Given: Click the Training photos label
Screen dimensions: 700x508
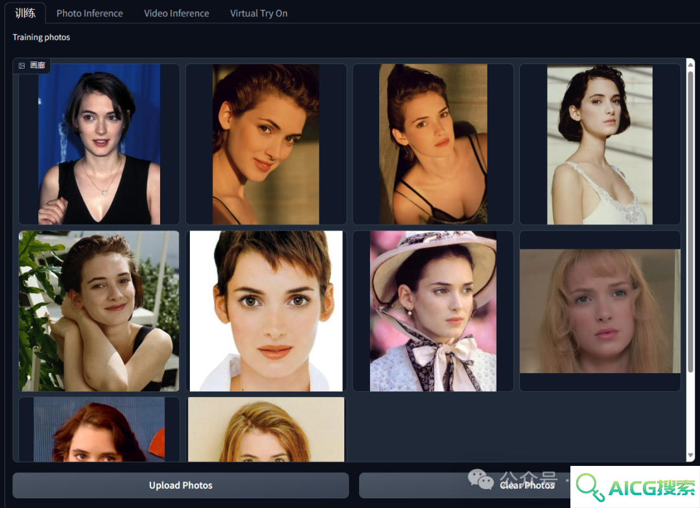Looking at the screenshot, I should [41, 37].
